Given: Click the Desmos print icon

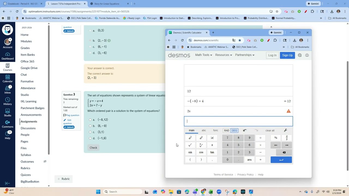Looking at the screenshot, I should tap(307, 55).
